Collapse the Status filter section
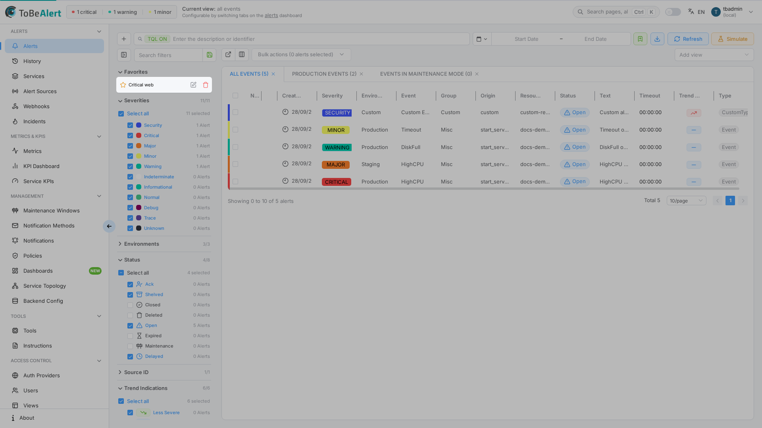The width and height of the screenshot is (762, 428). pyautogui.click(x=164, y=260)
